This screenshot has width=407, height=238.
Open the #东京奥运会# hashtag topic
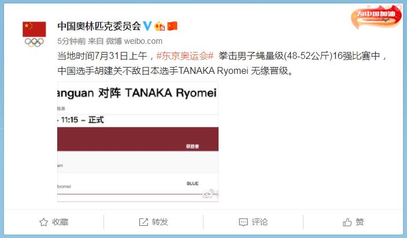(x=185, y=55)
